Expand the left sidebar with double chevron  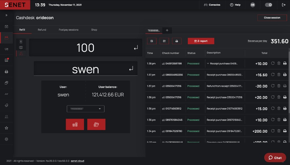click(x=7, y=15)
